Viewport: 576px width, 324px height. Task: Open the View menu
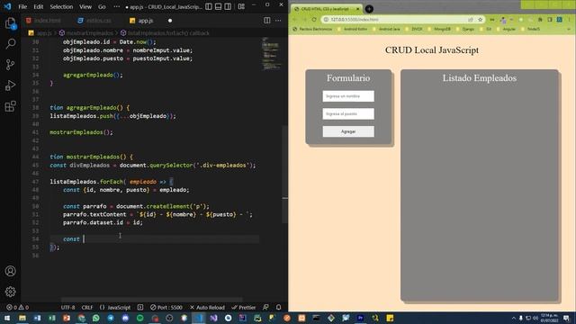(x=85, y=6)
